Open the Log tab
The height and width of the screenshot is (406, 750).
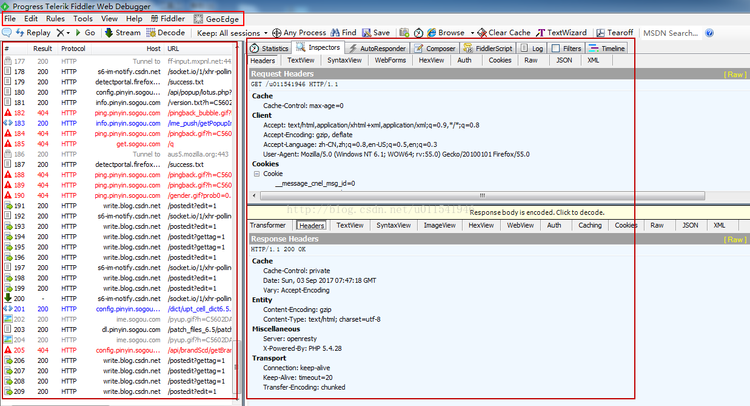[532, 49]
